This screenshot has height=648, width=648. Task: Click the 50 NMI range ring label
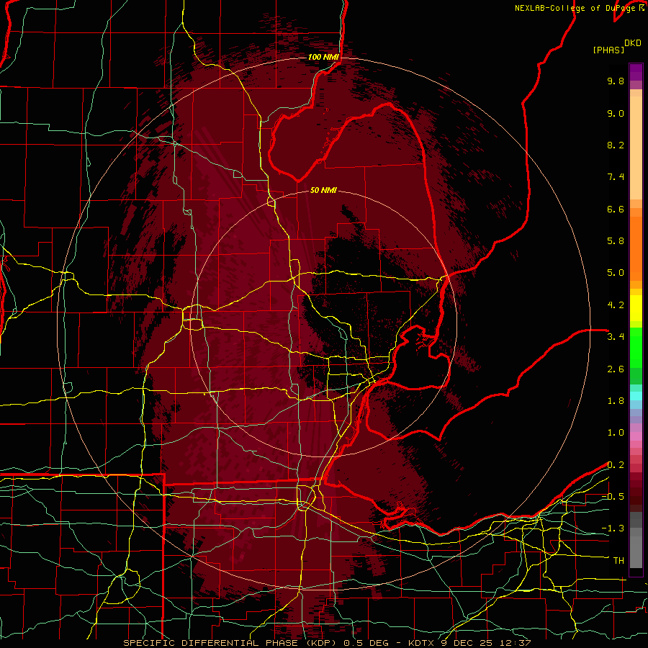[x=323, y=190]
